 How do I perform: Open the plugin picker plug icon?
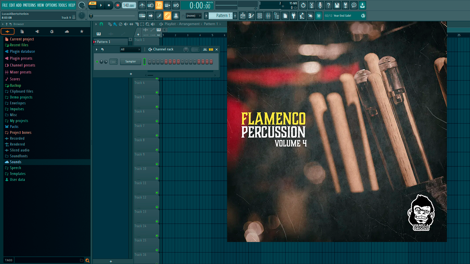tap(293, 15)
